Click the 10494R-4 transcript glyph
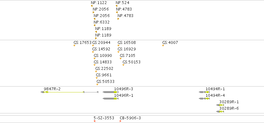 tap(204, 99)
